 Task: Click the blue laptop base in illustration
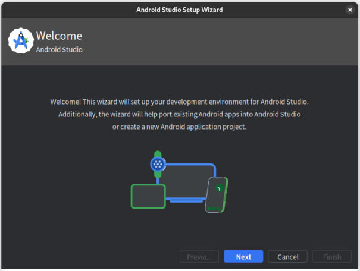[x=187, y=201]
